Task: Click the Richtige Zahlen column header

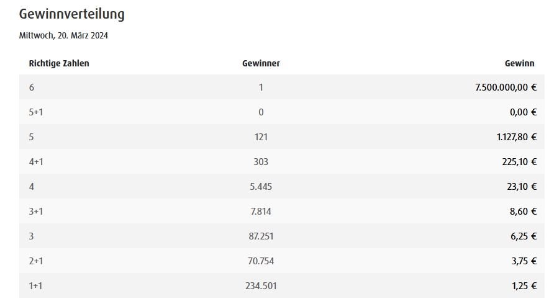Action: click(x=59, y=63)
